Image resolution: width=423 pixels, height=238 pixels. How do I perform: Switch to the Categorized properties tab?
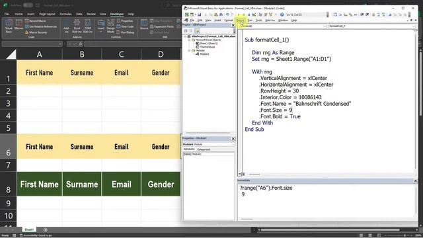[204, 149]
